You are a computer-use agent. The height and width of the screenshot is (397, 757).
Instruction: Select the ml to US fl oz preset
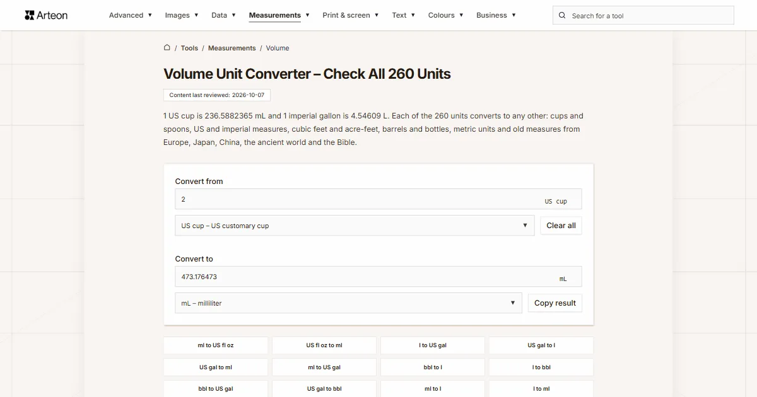pyautogui.click(x=216, y=345)
